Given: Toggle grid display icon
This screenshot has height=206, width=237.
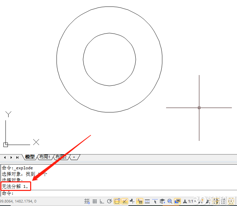Looking at the screenshot, I should coord(95,201).
